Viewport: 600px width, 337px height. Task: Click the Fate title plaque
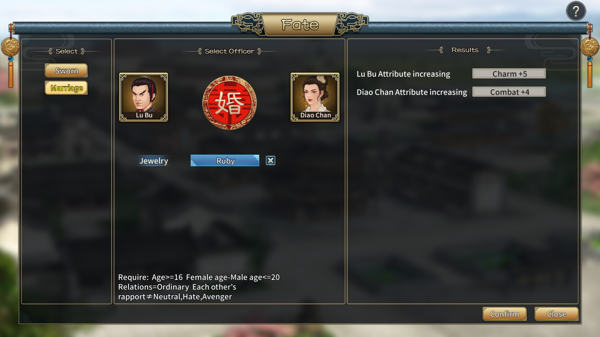300,24
